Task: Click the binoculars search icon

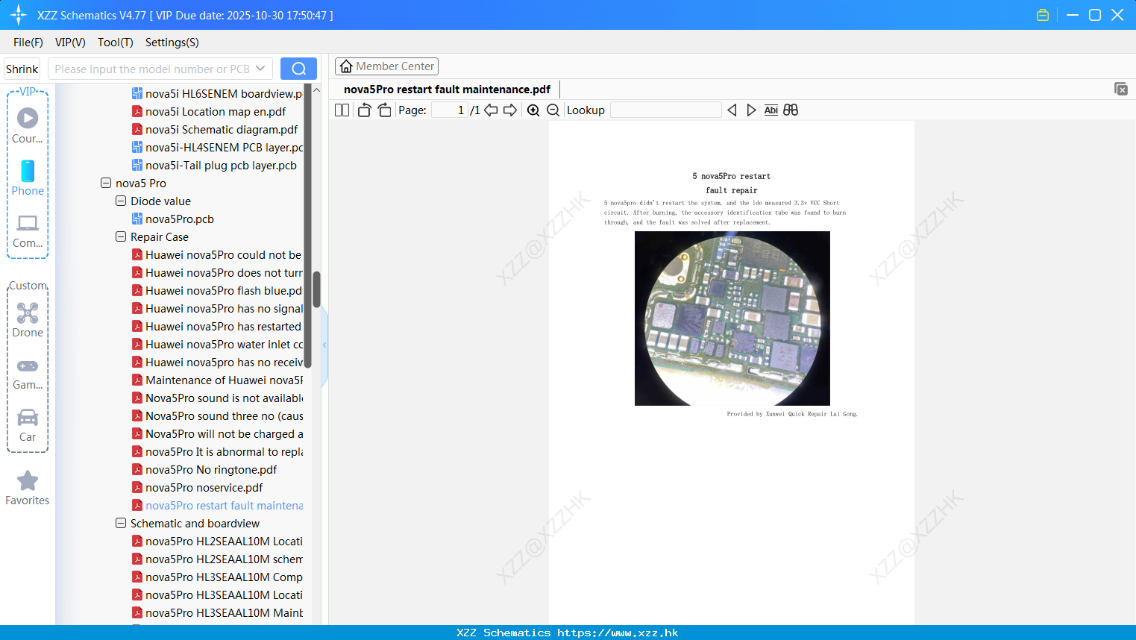Action: coord(791,110)
